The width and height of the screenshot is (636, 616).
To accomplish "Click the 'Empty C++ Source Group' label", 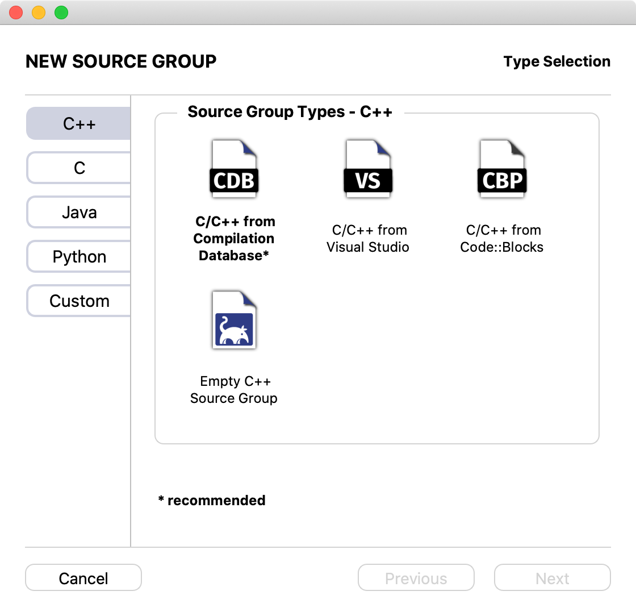I will 234,390.
